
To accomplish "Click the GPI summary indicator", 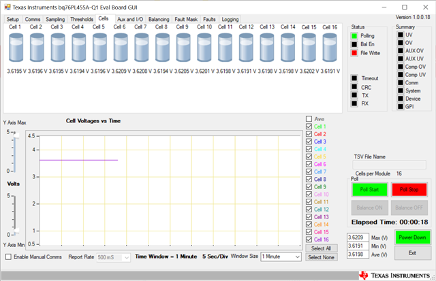I will (x=401, y=107).
